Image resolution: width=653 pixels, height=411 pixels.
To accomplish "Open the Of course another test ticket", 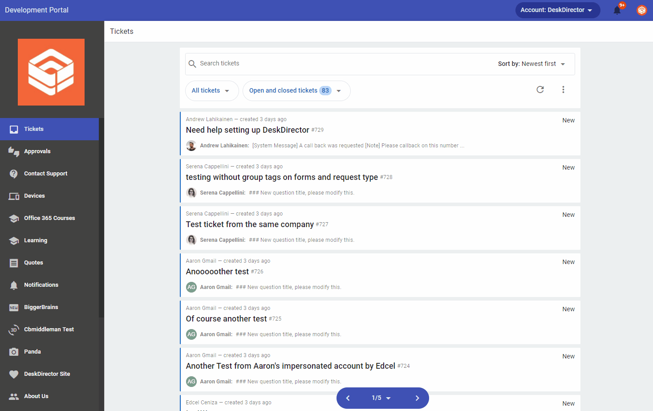I will pos(226,319).
